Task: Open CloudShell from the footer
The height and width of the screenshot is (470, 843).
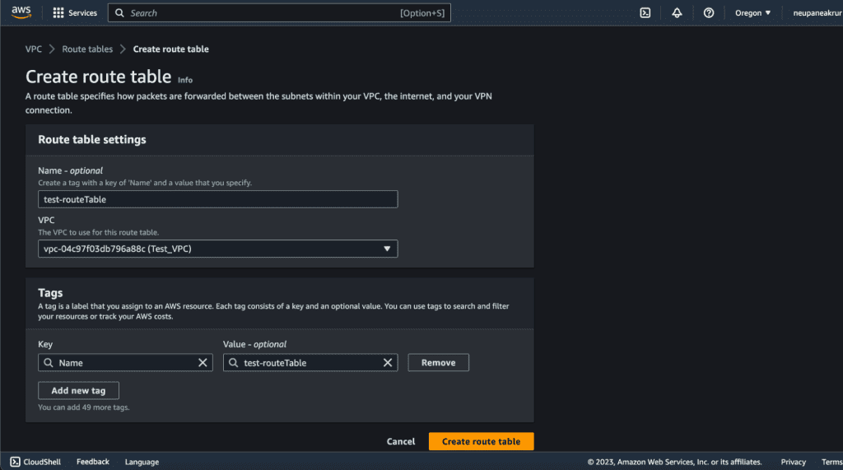Action: pyautogui.click(x=35, y=462)
